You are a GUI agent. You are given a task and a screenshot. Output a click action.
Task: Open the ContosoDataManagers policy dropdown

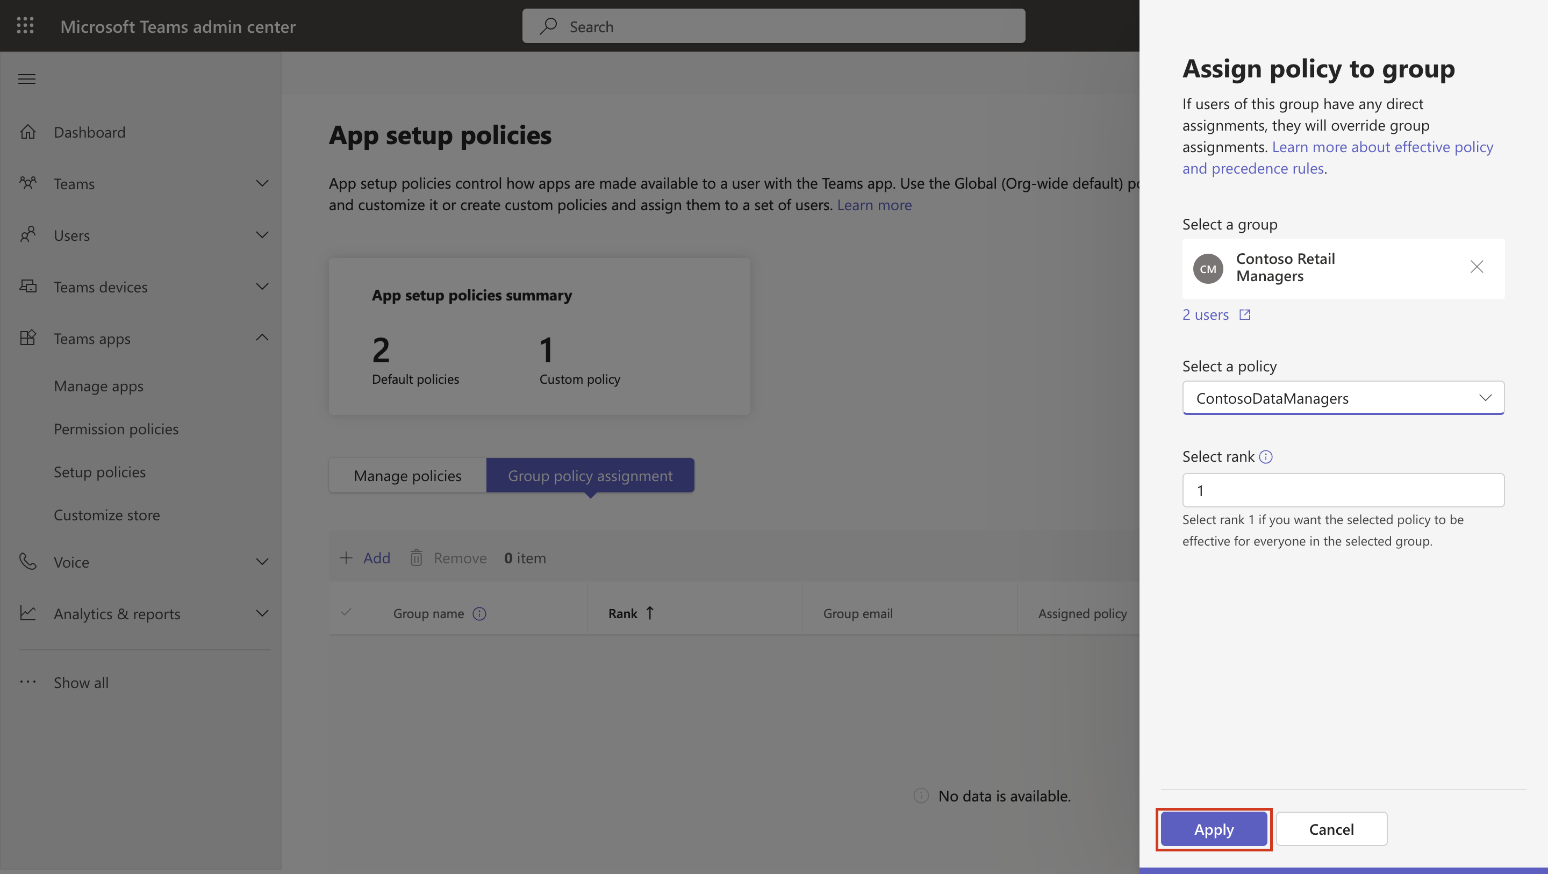1343,397
